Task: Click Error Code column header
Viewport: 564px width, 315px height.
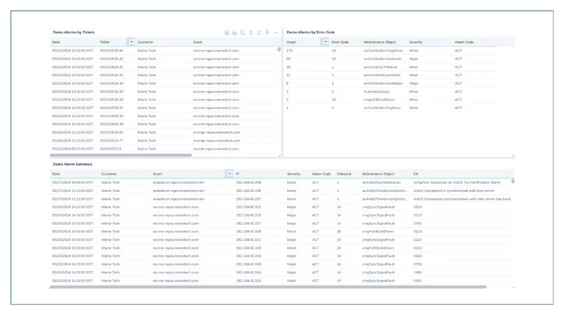Action: click(x=340, y=42)
